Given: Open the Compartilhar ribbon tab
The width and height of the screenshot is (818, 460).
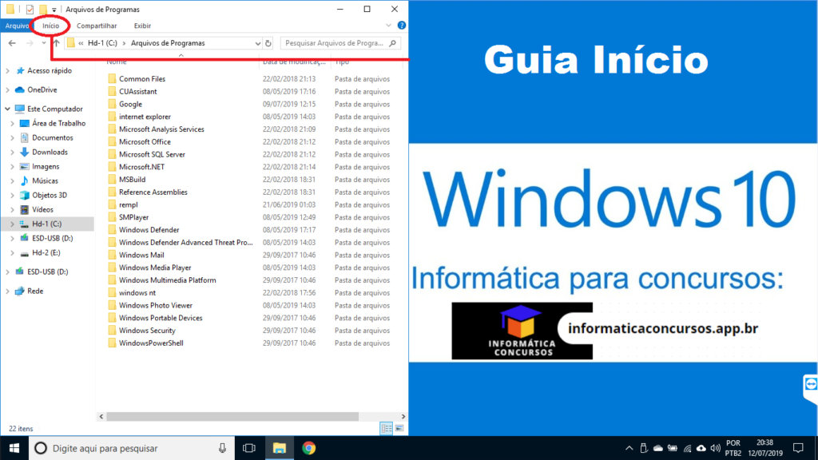Looking at the screenshot, I should coord(96,26).
